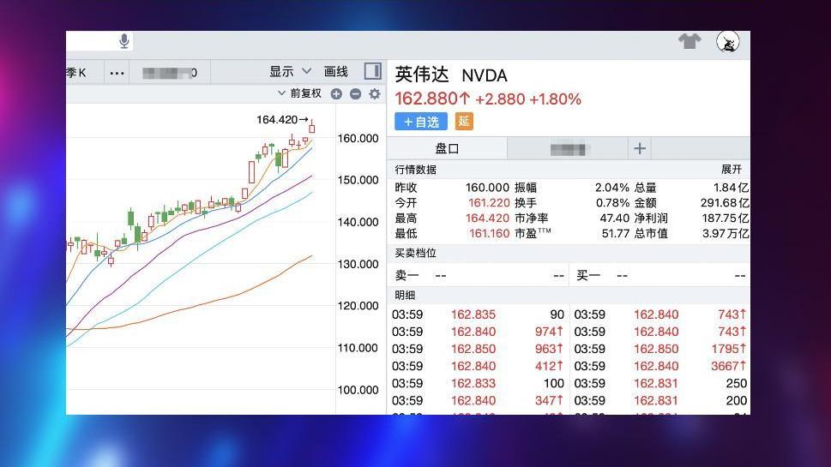Click the 130.000 price axis label

pyautogui.click(x=358, y=264)
